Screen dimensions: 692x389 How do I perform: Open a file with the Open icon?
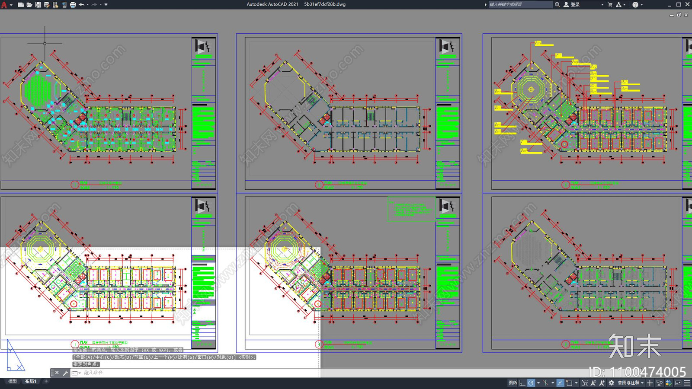tap(29, 5)
